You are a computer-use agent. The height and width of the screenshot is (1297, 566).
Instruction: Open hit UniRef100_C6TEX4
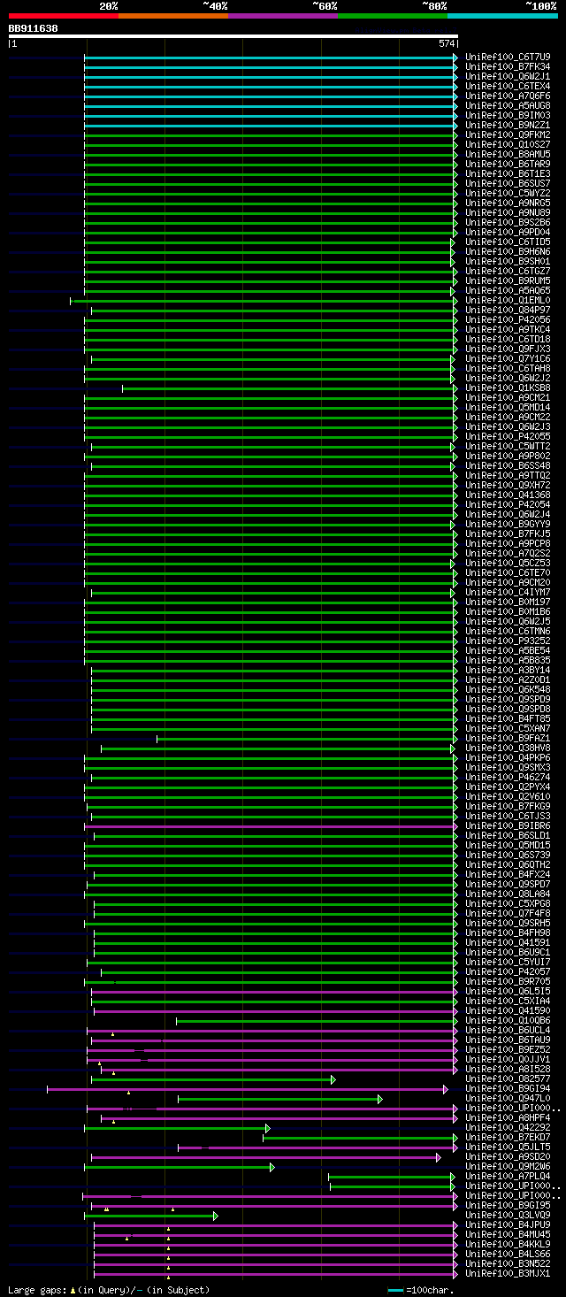(508, 86)
